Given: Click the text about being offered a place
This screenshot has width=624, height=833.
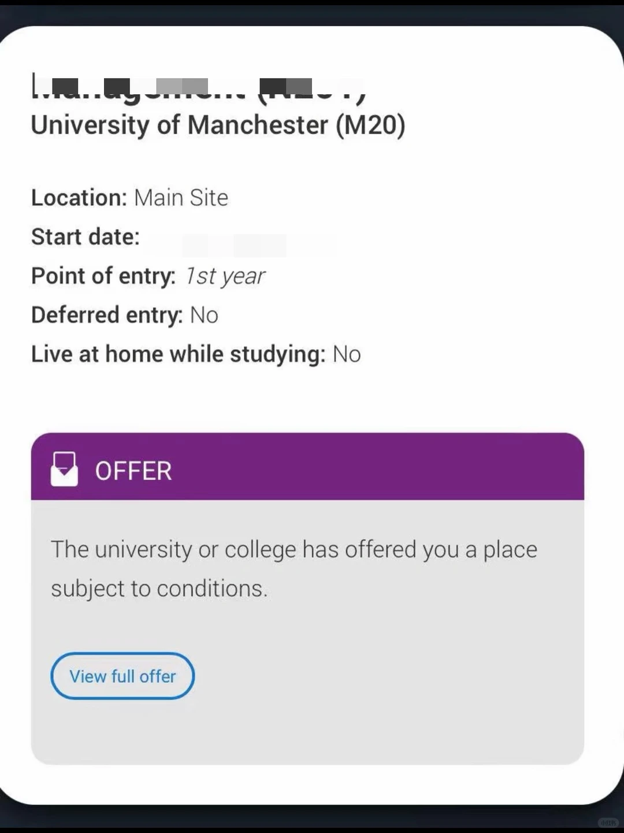Looking at the screenshot, I should click(x=294, y=550).
